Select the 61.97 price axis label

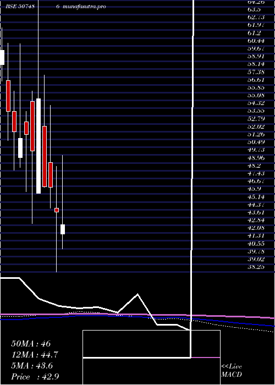(256, 25)
